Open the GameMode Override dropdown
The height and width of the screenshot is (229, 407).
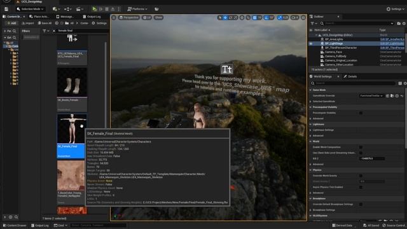point(371,96)
